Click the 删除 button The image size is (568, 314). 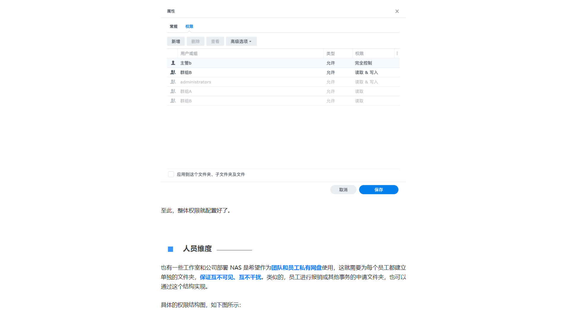[x=195, y=41]
